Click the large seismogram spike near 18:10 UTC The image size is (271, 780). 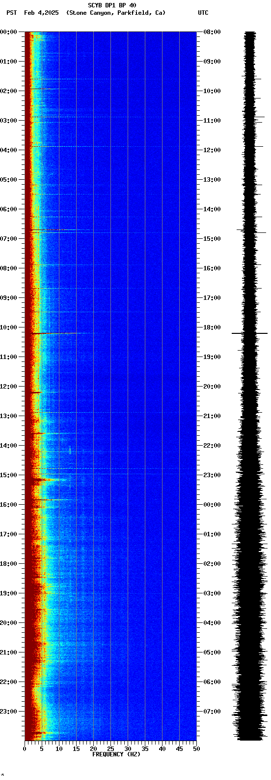click(250, 333)
